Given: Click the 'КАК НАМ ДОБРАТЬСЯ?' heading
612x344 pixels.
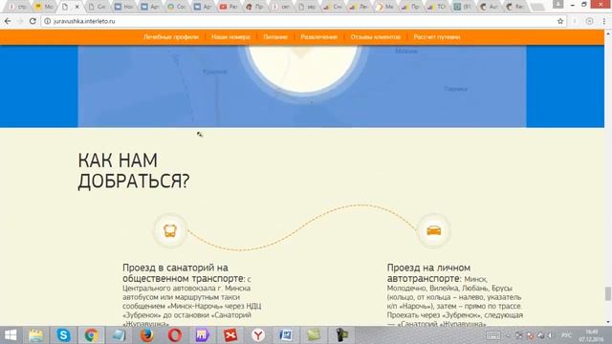Looking at the screenshot, I should 134,171.
